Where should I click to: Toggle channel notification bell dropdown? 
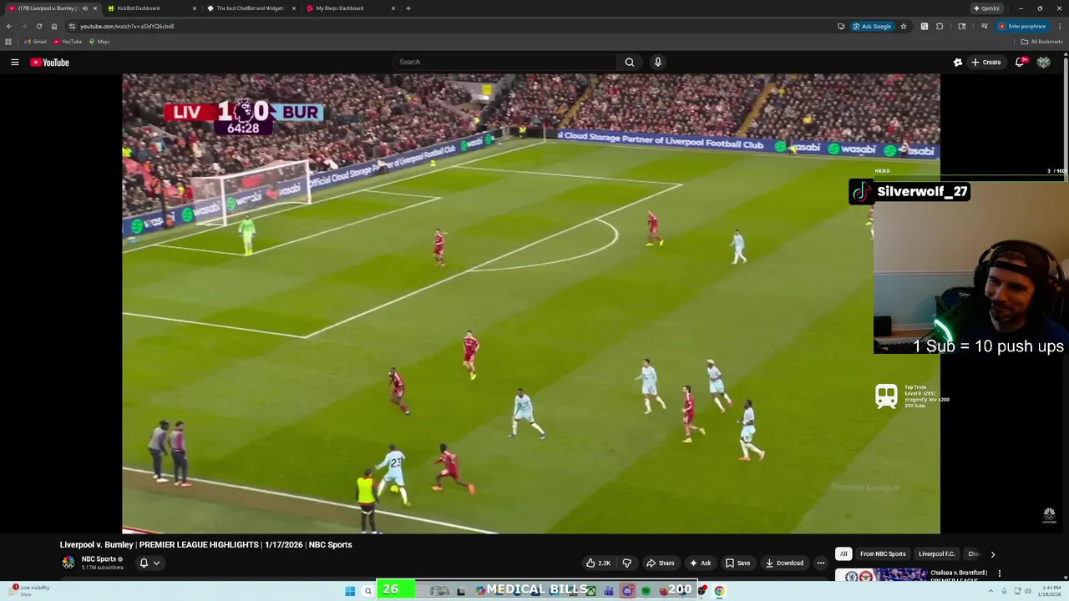(149, 563)
